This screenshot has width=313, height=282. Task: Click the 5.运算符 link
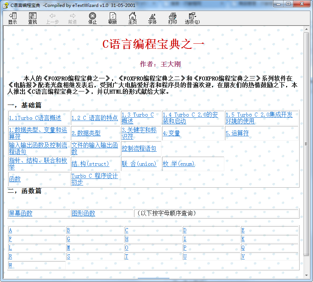[237, 133]
